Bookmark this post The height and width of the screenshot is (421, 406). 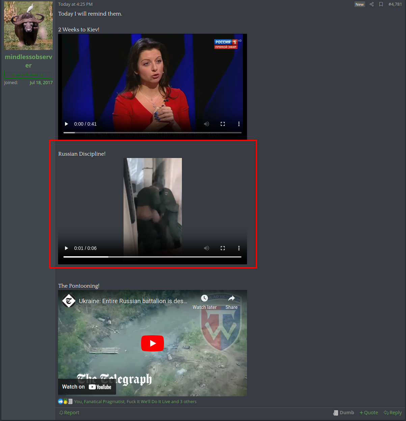click(381, 4)
